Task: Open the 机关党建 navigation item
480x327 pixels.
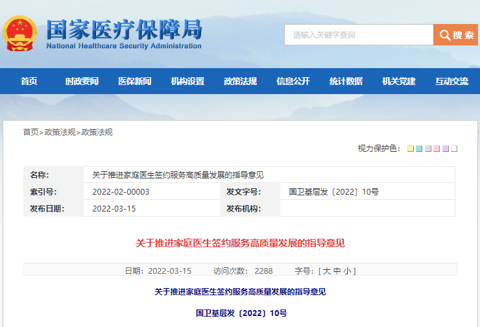Action: coord(399,81)
